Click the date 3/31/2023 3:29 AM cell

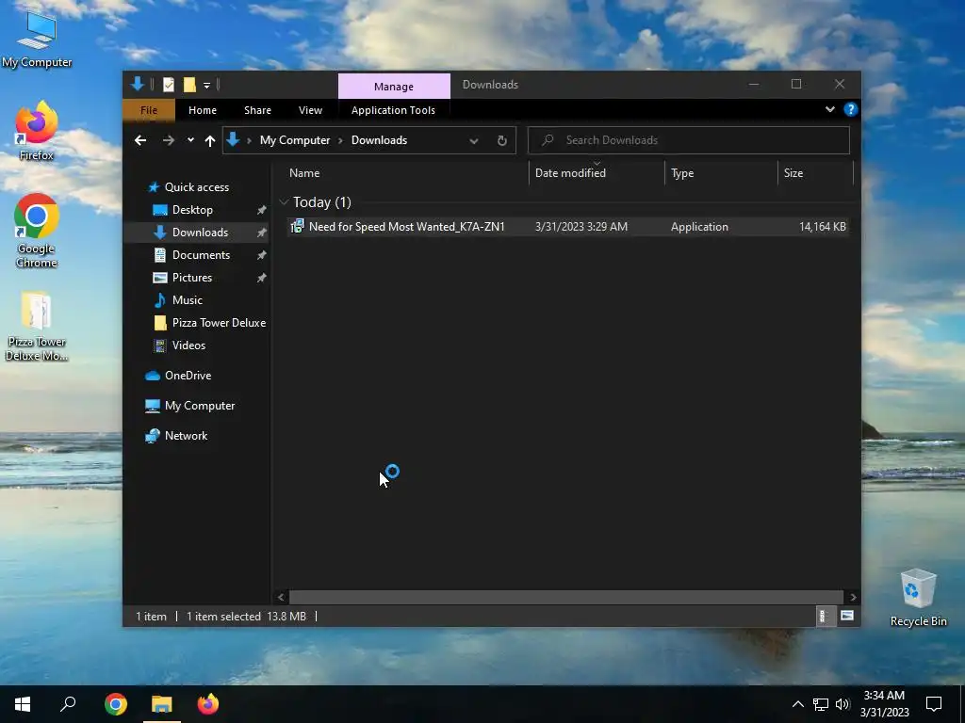tap(581, 226)
